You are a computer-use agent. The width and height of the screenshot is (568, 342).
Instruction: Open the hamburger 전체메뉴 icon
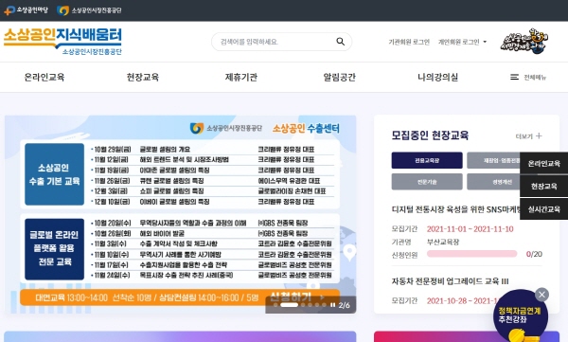(514, 77)
